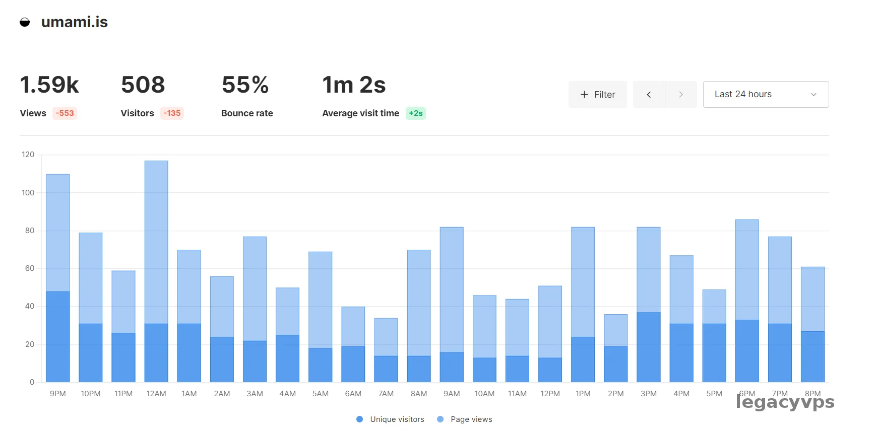Toggle Page views legend series
The width and height of the screenshot is (879, 434).
coord(471,419)
